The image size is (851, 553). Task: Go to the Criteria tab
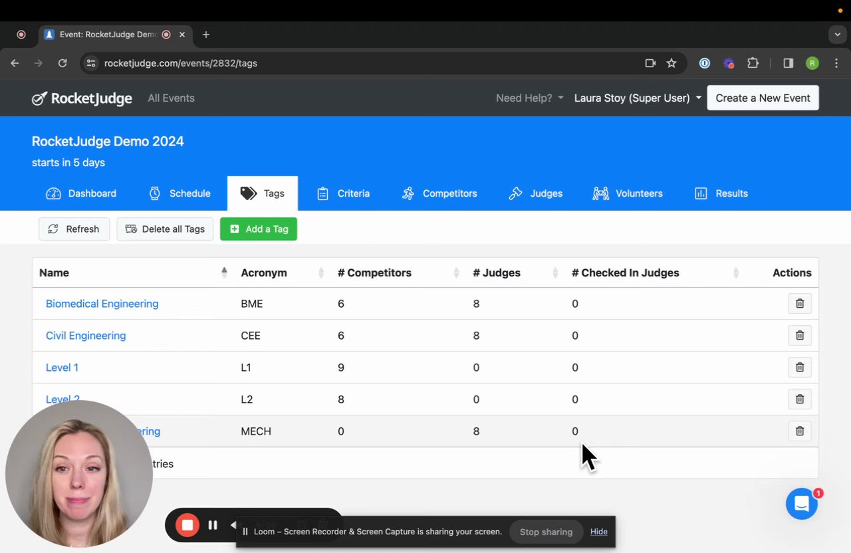click(x=343, y=193)
